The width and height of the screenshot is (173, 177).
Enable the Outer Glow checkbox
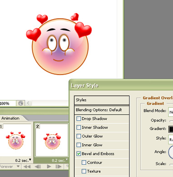[x=79, y=136]
